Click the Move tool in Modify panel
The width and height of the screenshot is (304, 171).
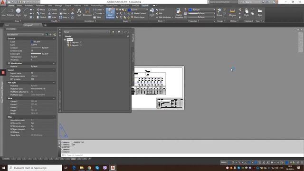[41, 9]
